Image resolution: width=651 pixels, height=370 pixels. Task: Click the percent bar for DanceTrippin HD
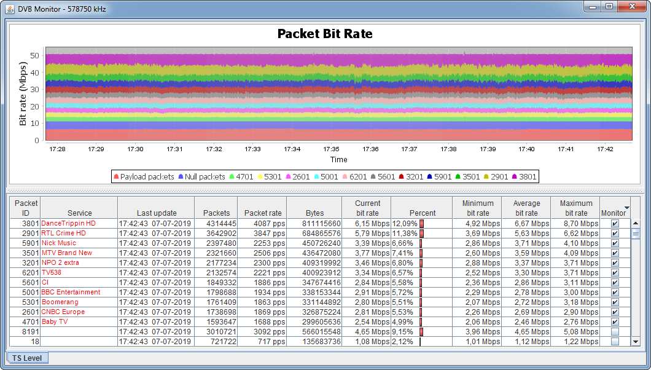tap(422, 224)
